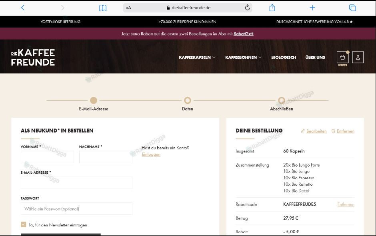Select the Abschließen checkout step
376x236 pixels.
[x=282, y=100]
